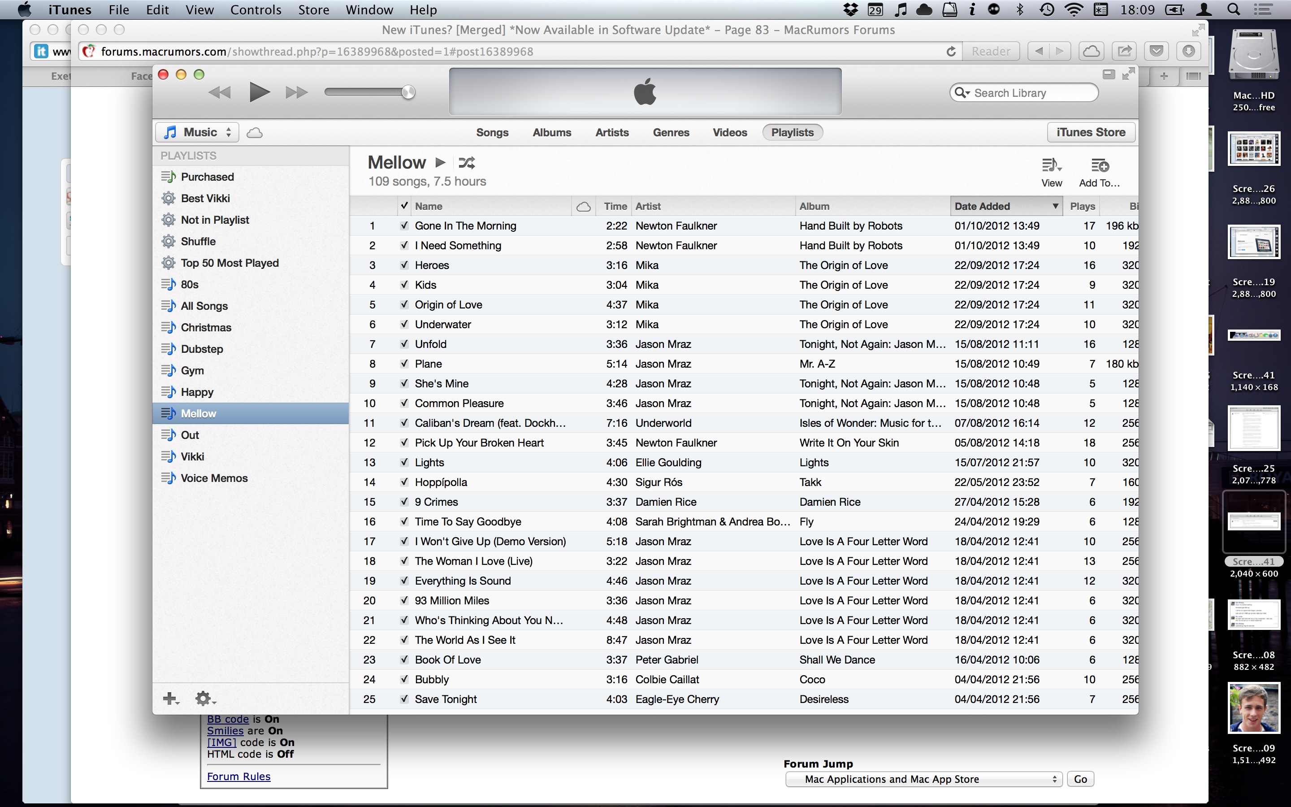Click the iCloud icon next to Music selector

255,133
